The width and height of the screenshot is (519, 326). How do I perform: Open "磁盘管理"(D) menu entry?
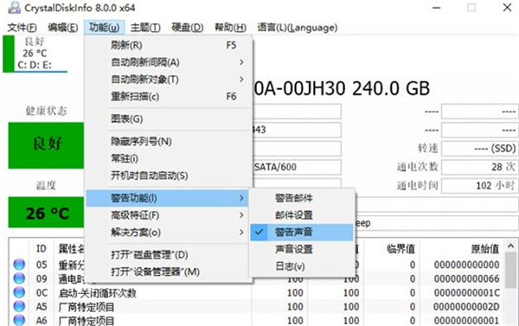pos(168,255)
